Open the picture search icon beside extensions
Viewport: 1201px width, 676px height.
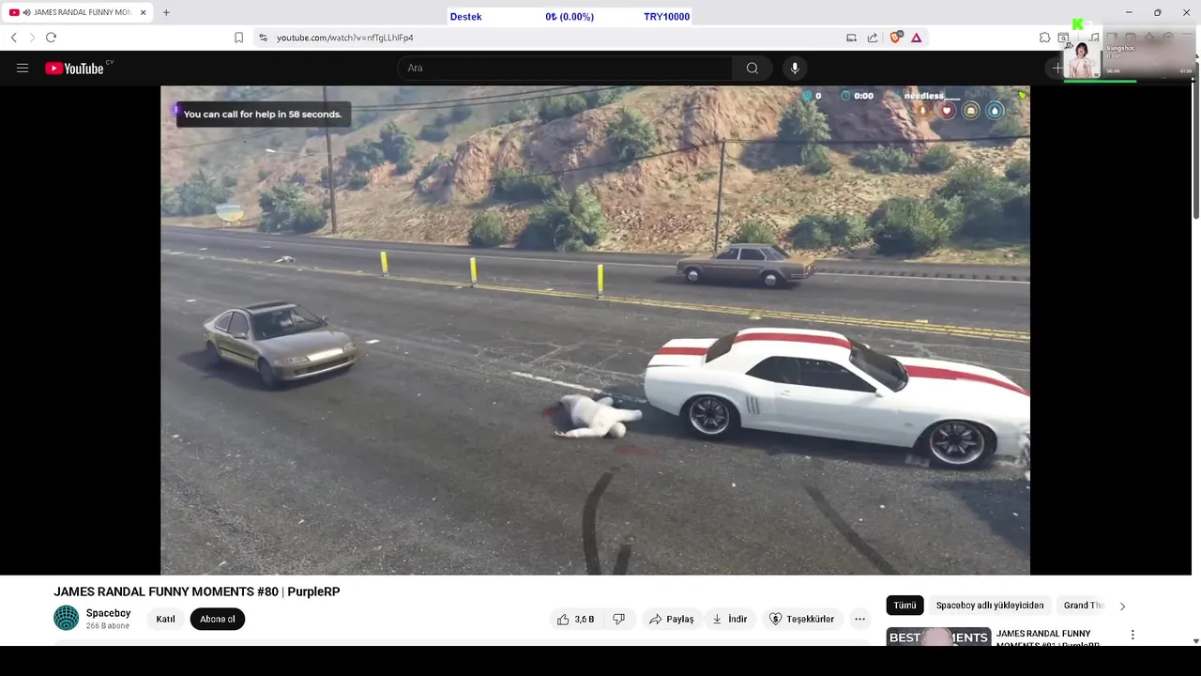[1064, 38]
